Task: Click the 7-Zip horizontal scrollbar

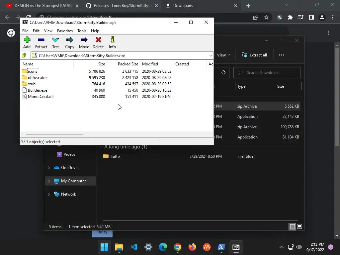Action: (x=54, y=134)
